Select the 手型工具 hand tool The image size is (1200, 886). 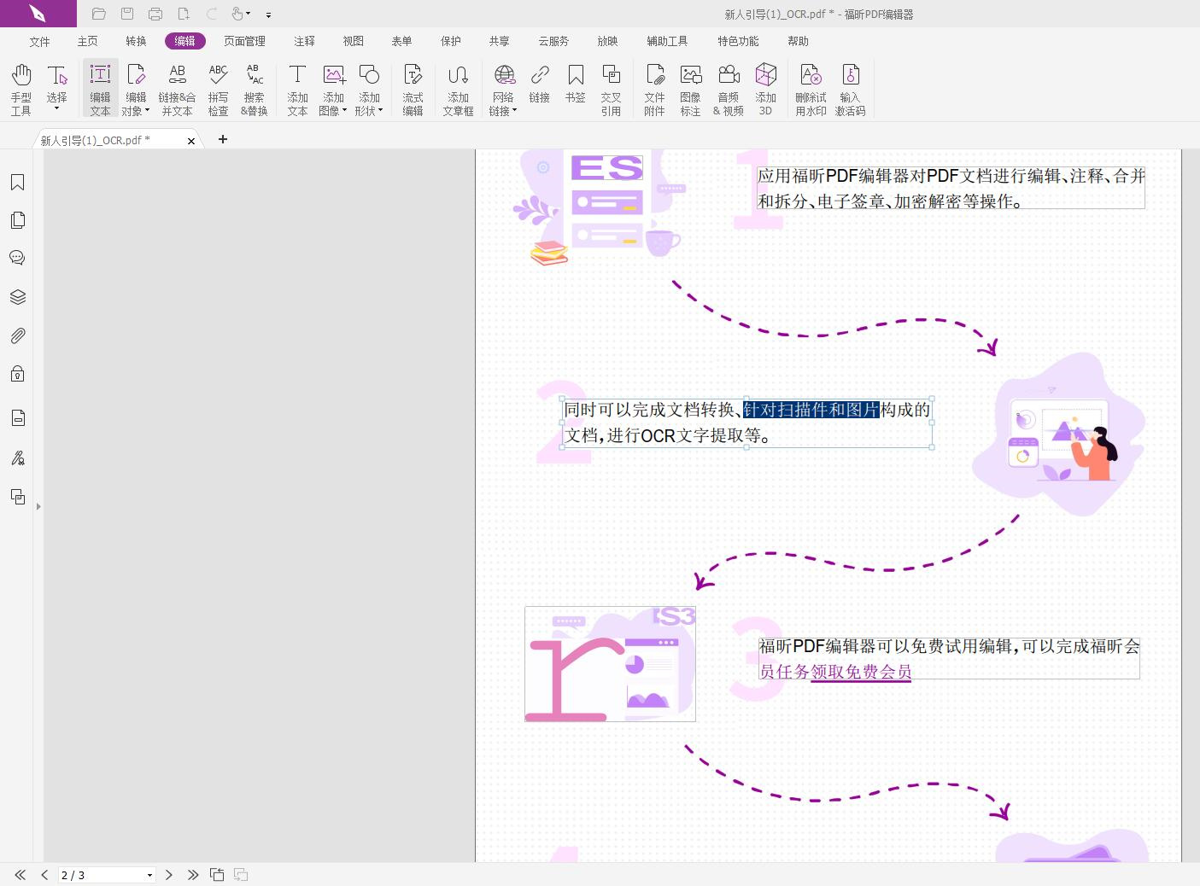[x=20, y=88]
